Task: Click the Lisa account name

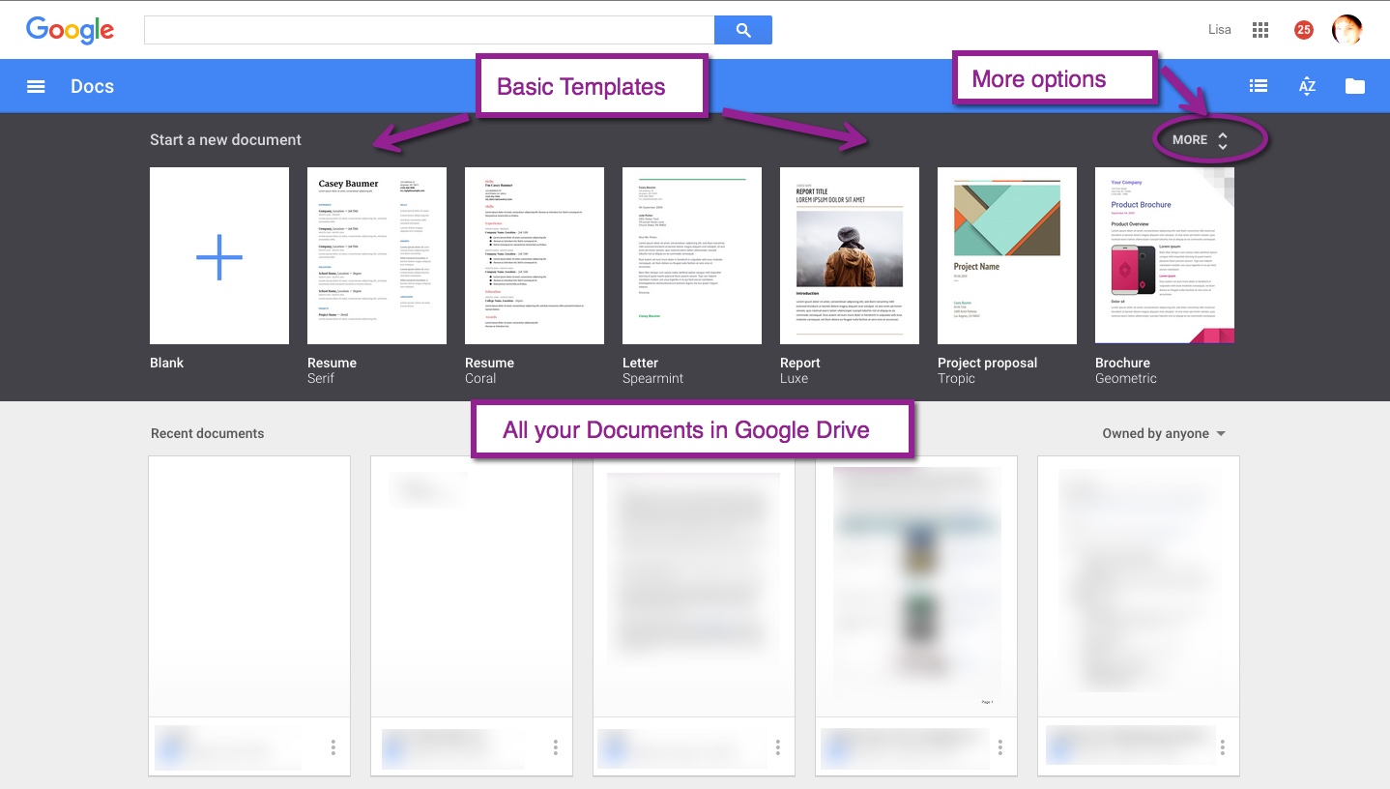Action: point(1220,30)
